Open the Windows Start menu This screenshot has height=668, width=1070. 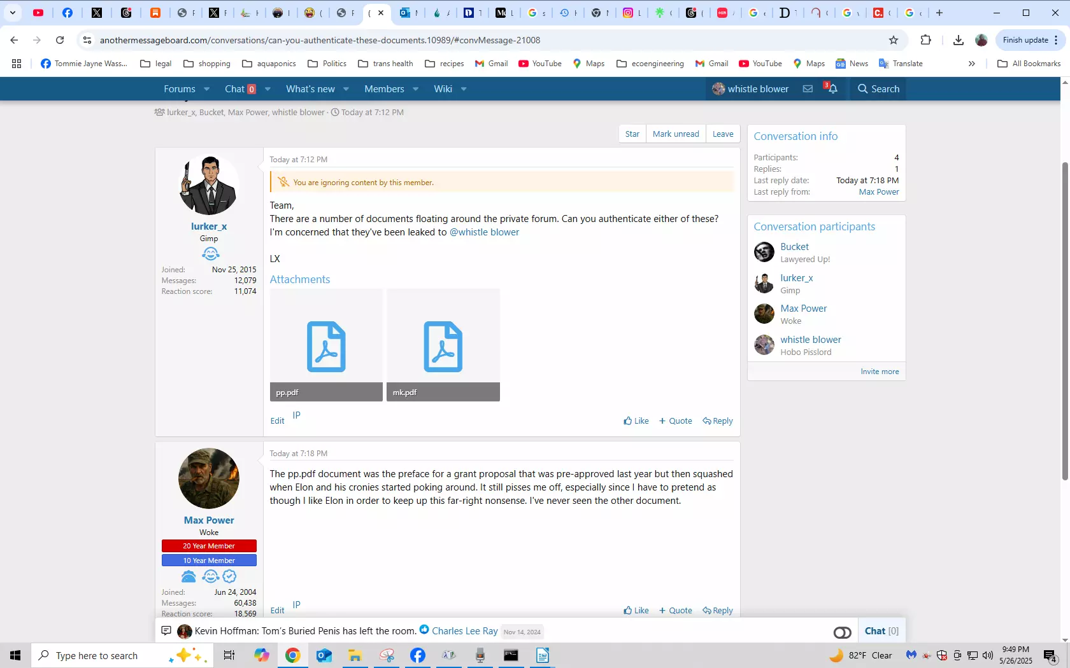pyautogui.click(x=15, y=655)
